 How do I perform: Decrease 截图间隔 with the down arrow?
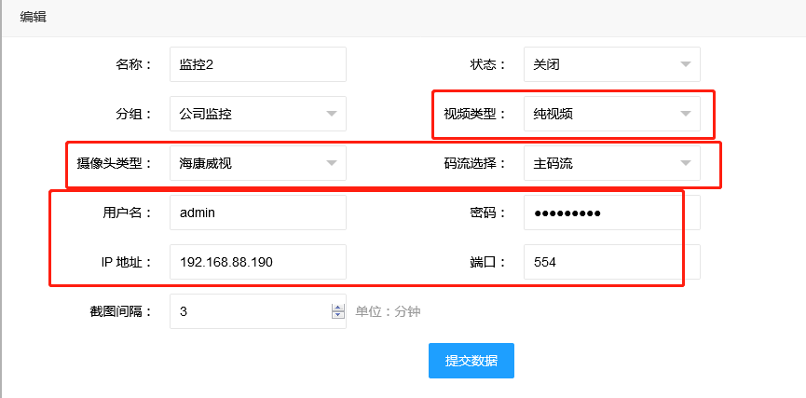(337, 316)
